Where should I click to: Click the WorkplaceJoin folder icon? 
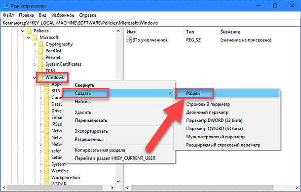(x=47, y=177)
